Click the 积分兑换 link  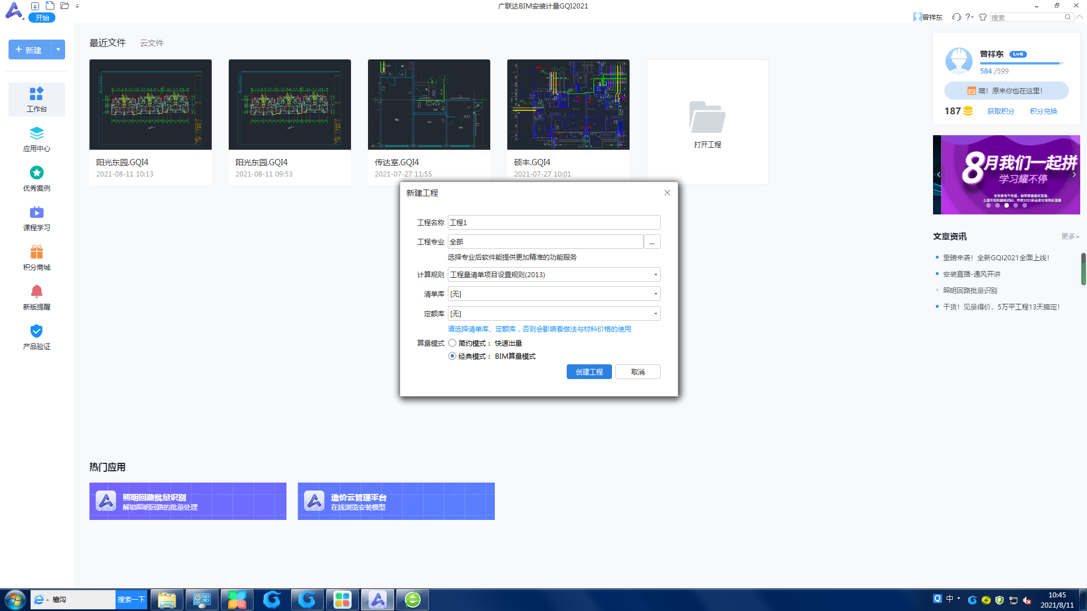(1043, 111)
